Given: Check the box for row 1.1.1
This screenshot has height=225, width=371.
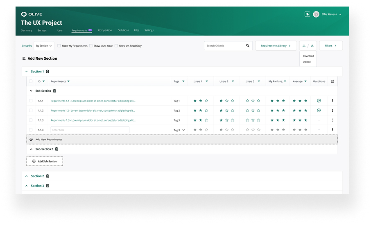Looking at the screenshot, I should point(31,101).
